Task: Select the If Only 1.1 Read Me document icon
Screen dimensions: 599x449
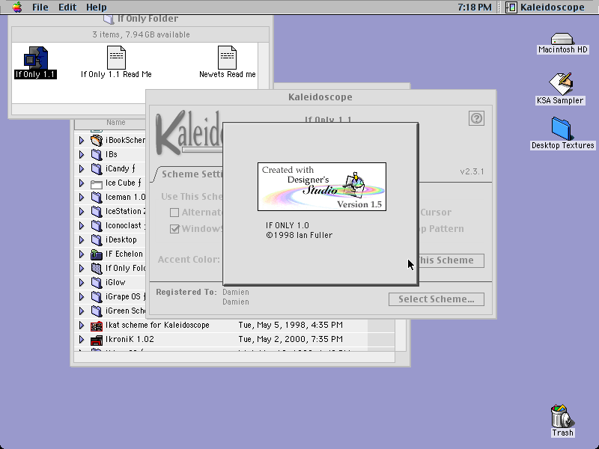Action: (116, 58)
